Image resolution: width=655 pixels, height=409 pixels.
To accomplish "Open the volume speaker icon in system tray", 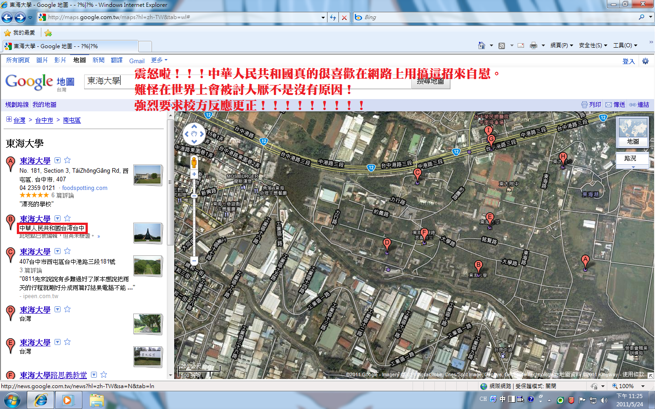I will tap(604, 400).
